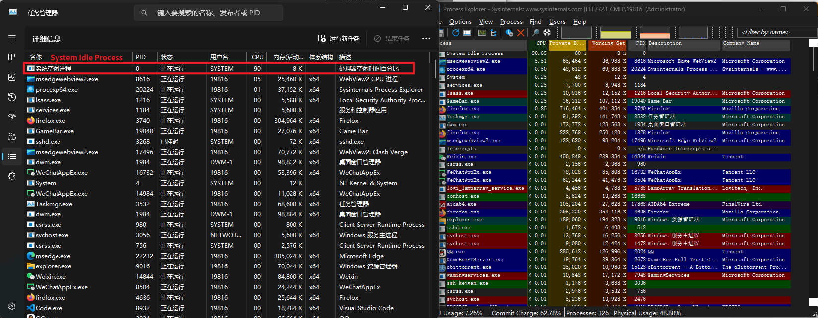Select ssh-keygen.exe row in Process Explorer
This screenshot has height=318, width=818.
(x=615, y=283)
